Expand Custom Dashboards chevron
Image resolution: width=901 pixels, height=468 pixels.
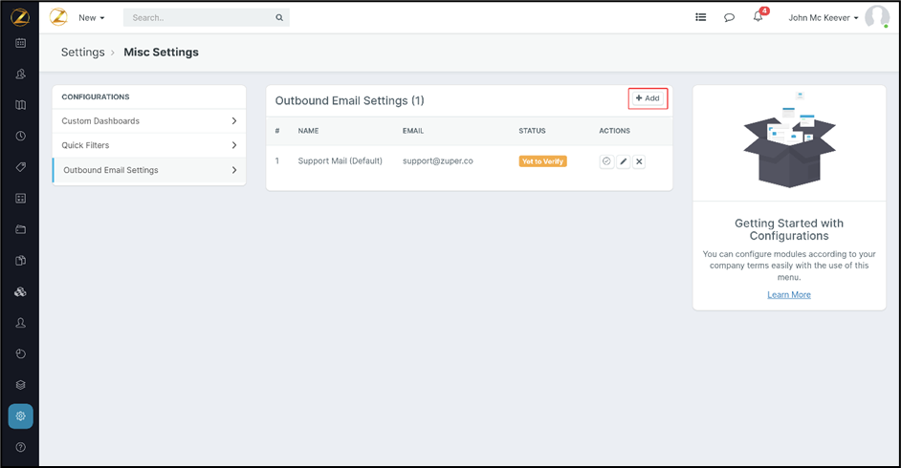(234, 121)
